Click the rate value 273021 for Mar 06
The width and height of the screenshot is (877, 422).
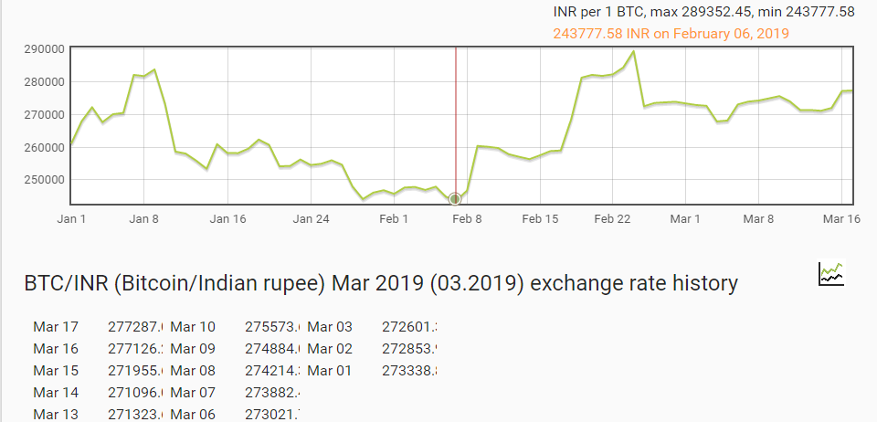coord(273,414)
